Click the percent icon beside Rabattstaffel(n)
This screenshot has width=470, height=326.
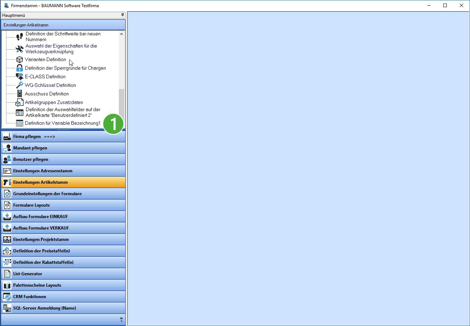coord(7,262)
